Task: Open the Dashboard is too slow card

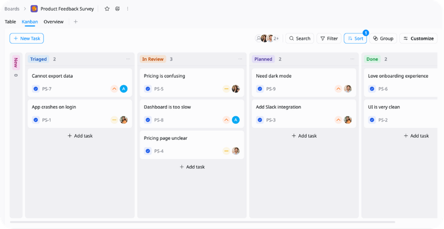Action: [x=192, y=113]
